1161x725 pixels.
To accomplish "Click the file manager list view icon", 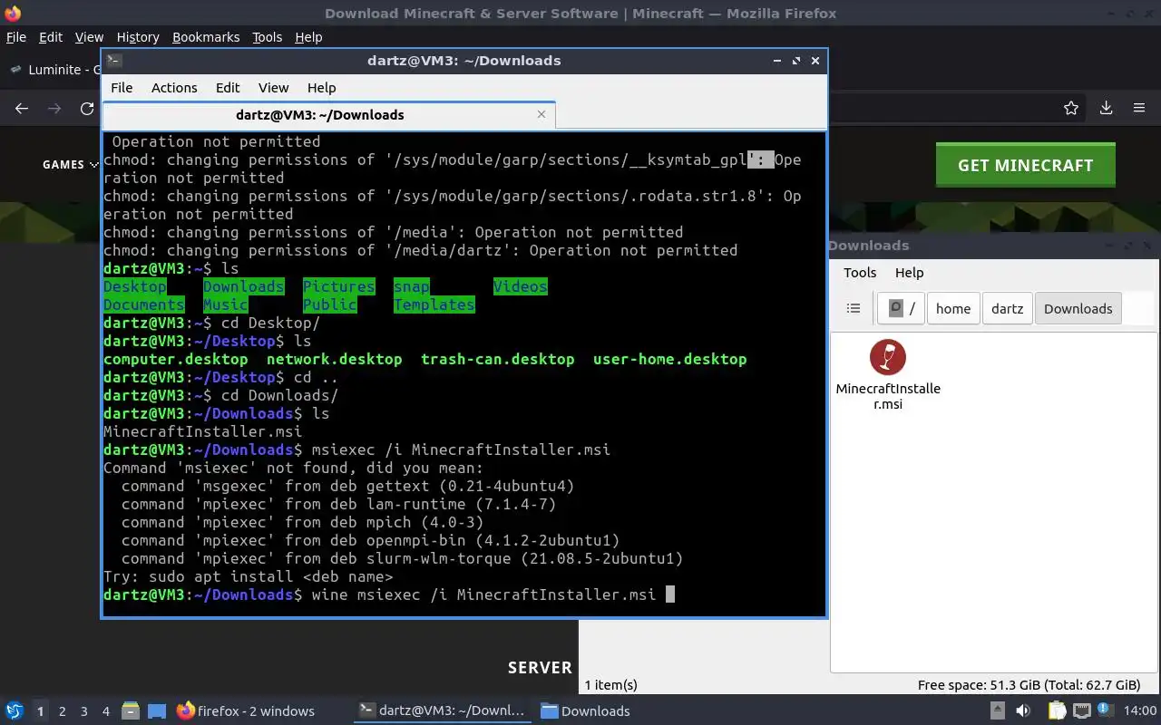I will (x=854, y=308).
